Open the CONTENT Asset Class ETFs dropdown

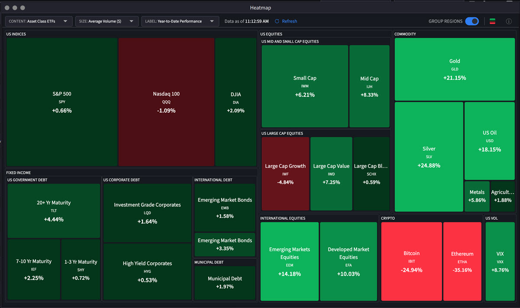click(38, 21)
